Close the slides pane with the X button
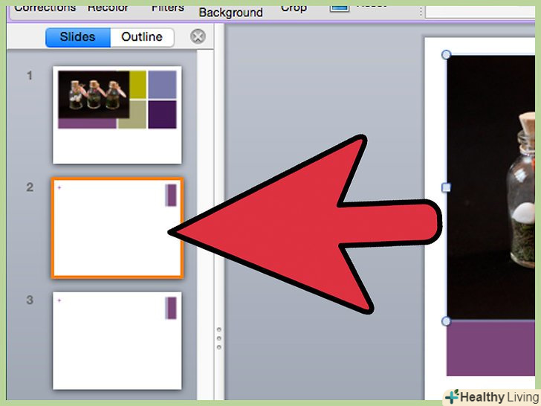The width and height of the screenshot is (541, 406). tap(198, 36)
